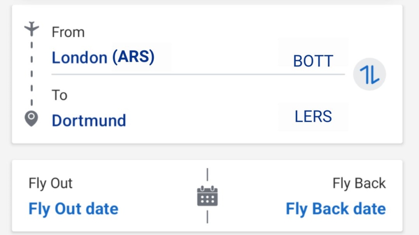This screenshot has height=235, width=419.
Task: Click the vertical tick above the calendar
Action: coord(207,175)
